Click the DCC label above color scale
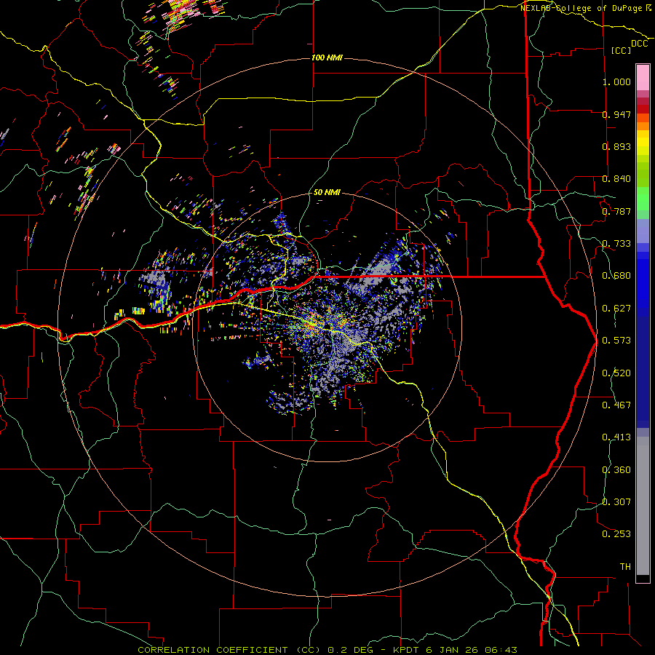Image resolution: width=655 pixels, height=655 pixels. pos(639,44)
